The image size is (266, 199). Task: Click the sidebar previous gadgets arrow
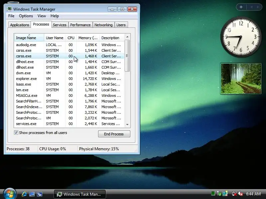[251, 7]
